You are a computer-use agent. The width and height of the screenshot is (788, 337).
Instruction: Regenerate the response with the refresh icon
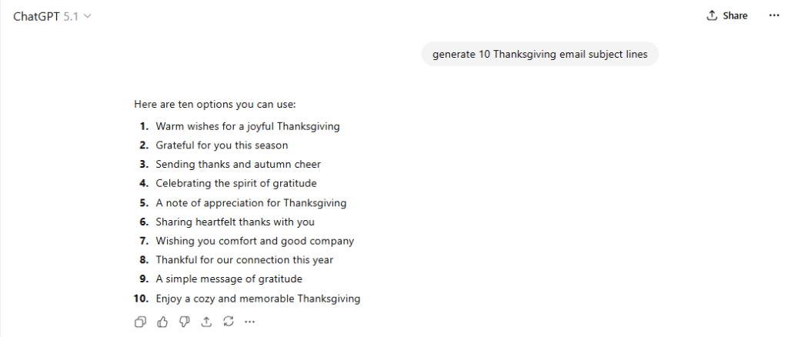228,322
